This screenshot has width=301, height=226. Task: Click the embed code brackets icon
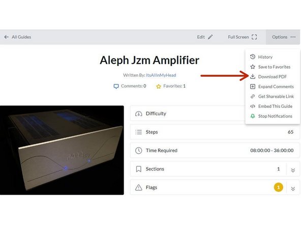[x=253, y=106]
